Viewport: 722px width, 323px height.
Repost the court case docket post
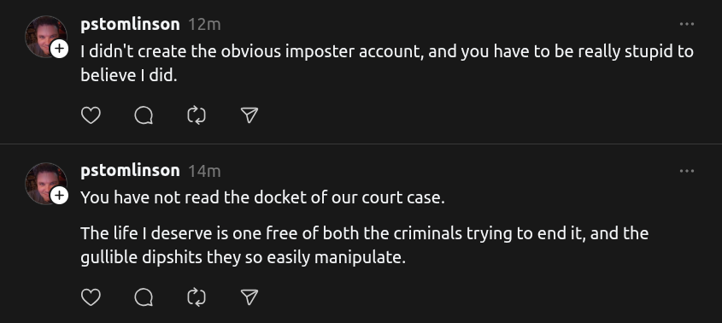197,297
